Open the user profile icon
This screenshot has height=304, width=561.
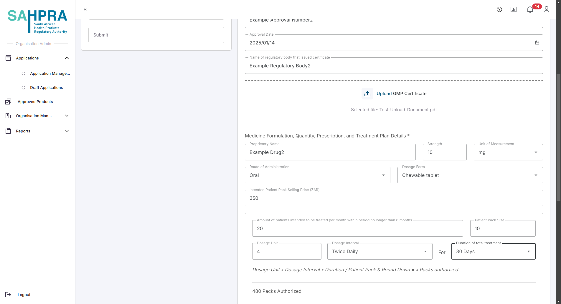(546, 9)
